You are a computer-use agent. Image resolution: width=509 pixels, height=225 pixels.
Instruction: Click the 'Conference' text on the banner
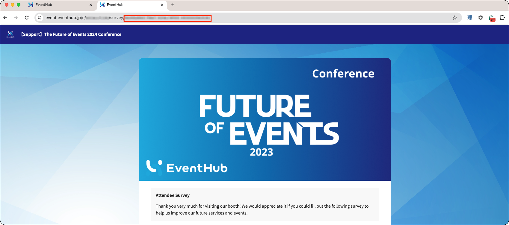343,74
